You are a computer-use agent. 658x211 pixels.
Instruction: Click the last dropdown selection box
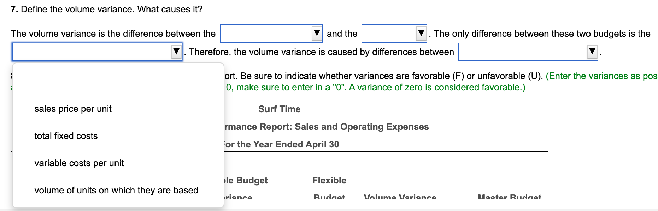pyautogui.click(x=523, y=52)
